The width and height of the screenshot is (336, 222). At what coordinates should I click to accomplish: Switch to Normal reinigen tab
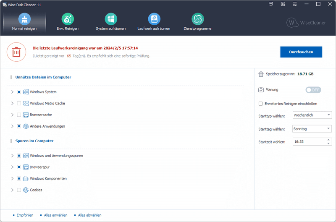pyautogui.click(x=24, y=23)
